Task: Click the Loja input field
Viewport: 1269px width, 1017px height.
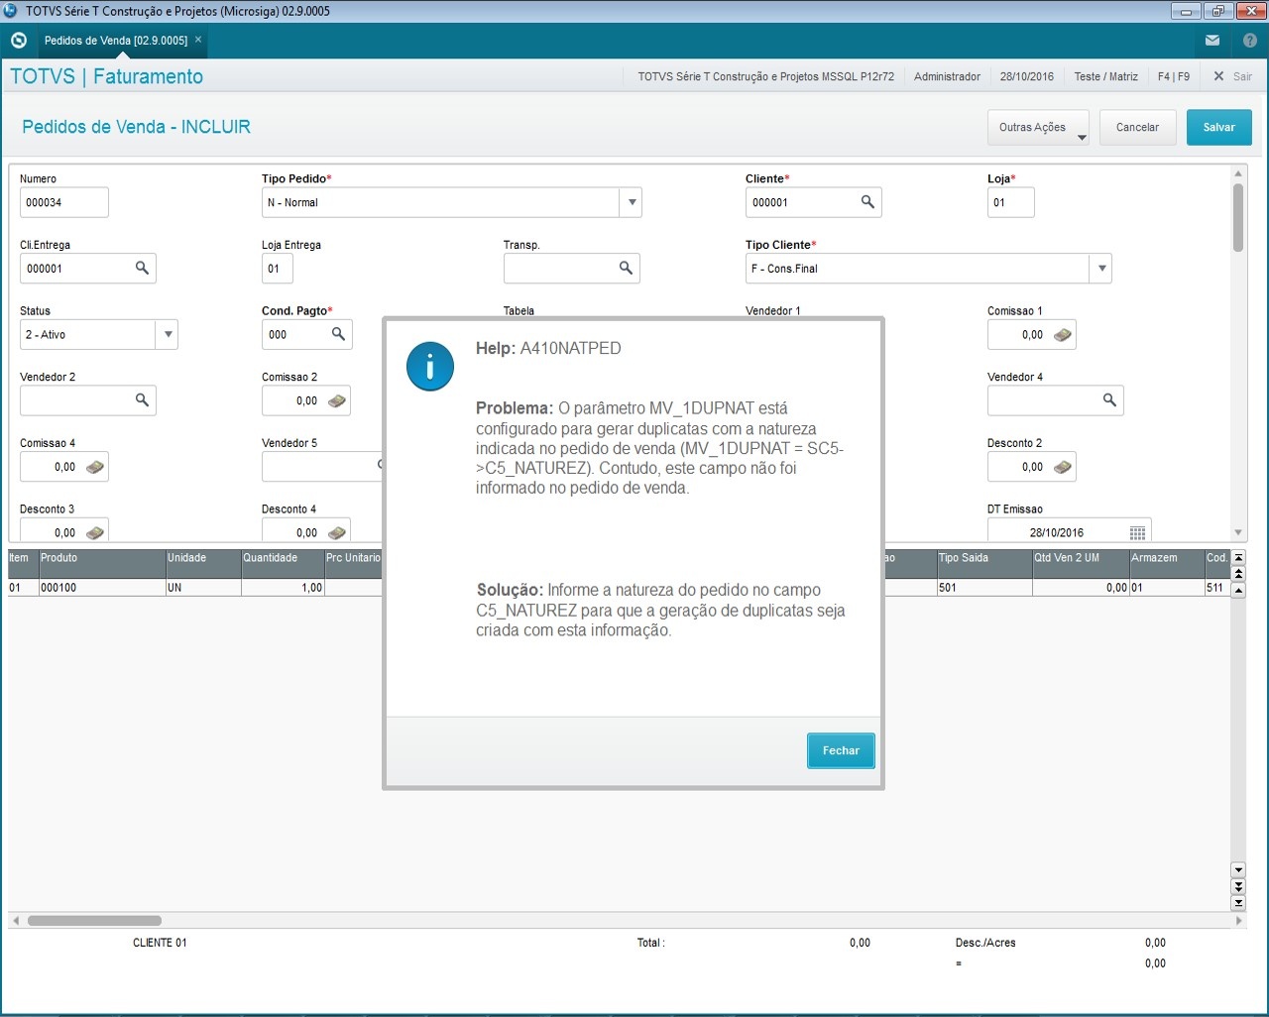Action: (x=1011, y=202)
